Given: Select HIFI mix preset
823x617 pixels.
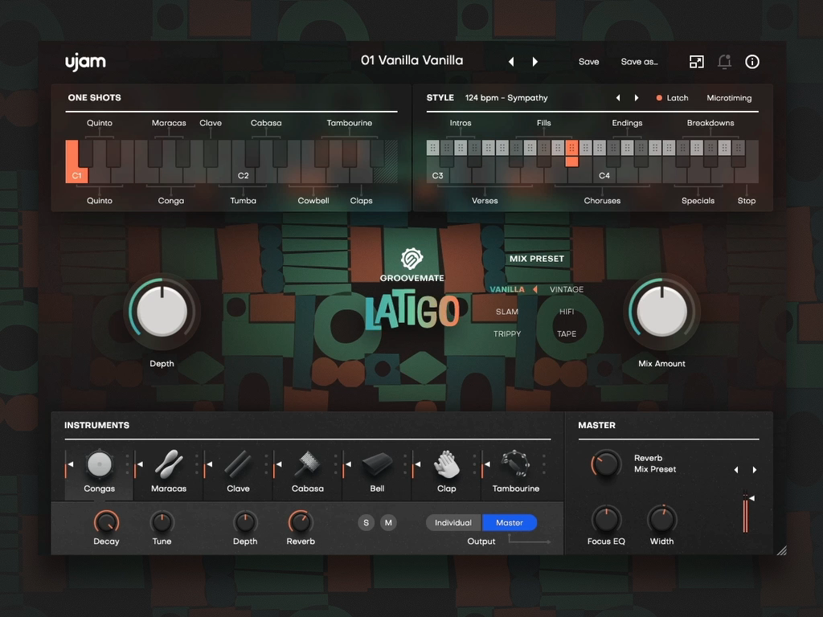Looking at the screenshot, I should tap(567, 312).
